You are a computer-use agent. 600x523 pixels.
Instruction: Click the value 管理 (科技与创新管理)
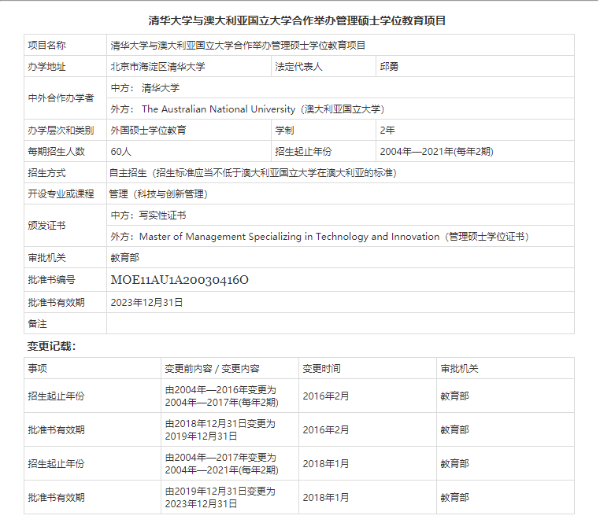click(x=158, y=194)
